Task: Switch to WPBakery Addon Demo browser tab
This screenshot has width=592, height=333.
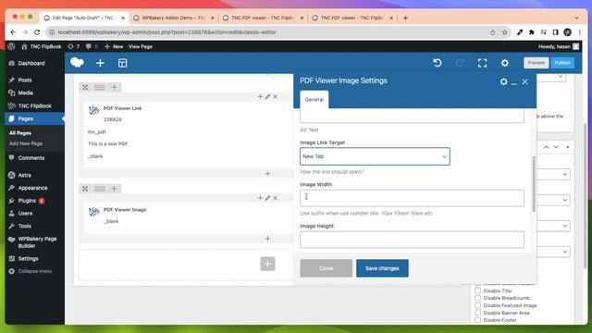Action: point(173,18)
